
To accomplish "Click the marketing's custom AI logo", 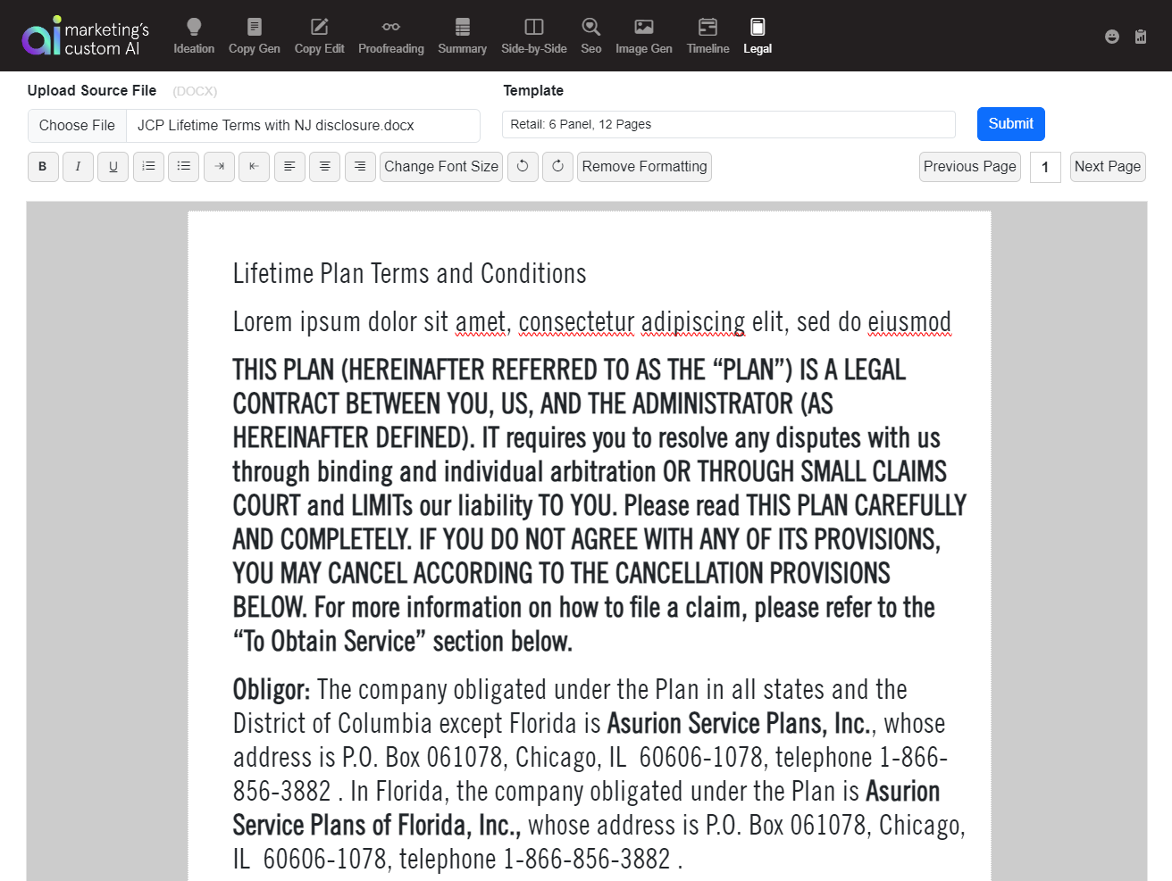I will 86,36.
